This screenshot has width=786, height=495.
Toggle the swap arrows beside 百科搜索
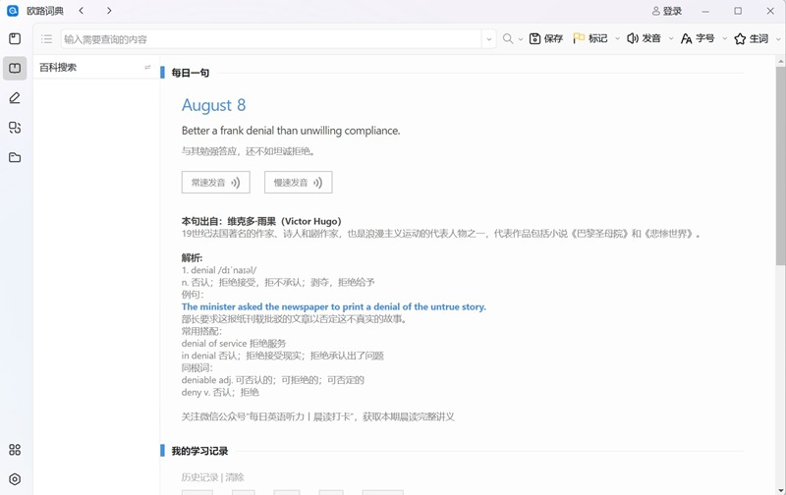pos(147,68)
